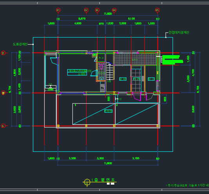Select the Y1 grid bubble
Image resolution: width=209 pixels, height=194 pixels.
(x=3, y=126)
